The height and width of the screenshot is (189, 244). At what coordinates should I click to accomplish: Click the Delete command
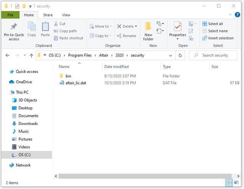127,26
